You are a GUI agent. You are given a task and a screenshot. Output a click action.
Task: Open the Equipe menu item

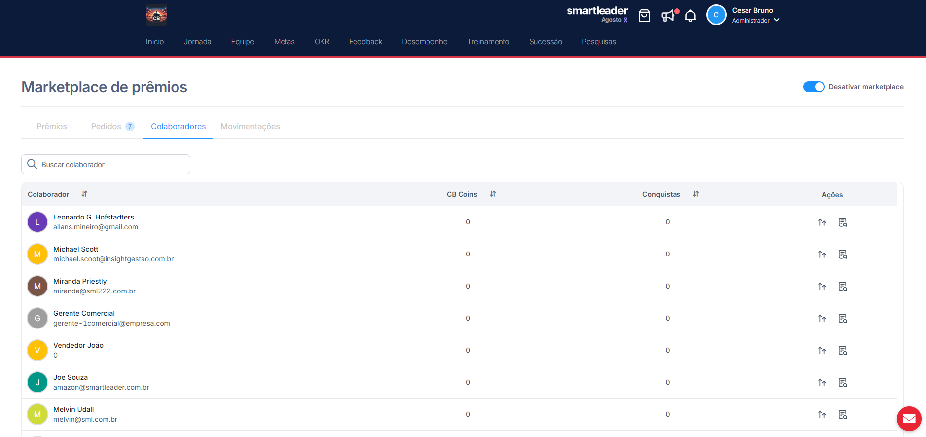coord(243,42)
